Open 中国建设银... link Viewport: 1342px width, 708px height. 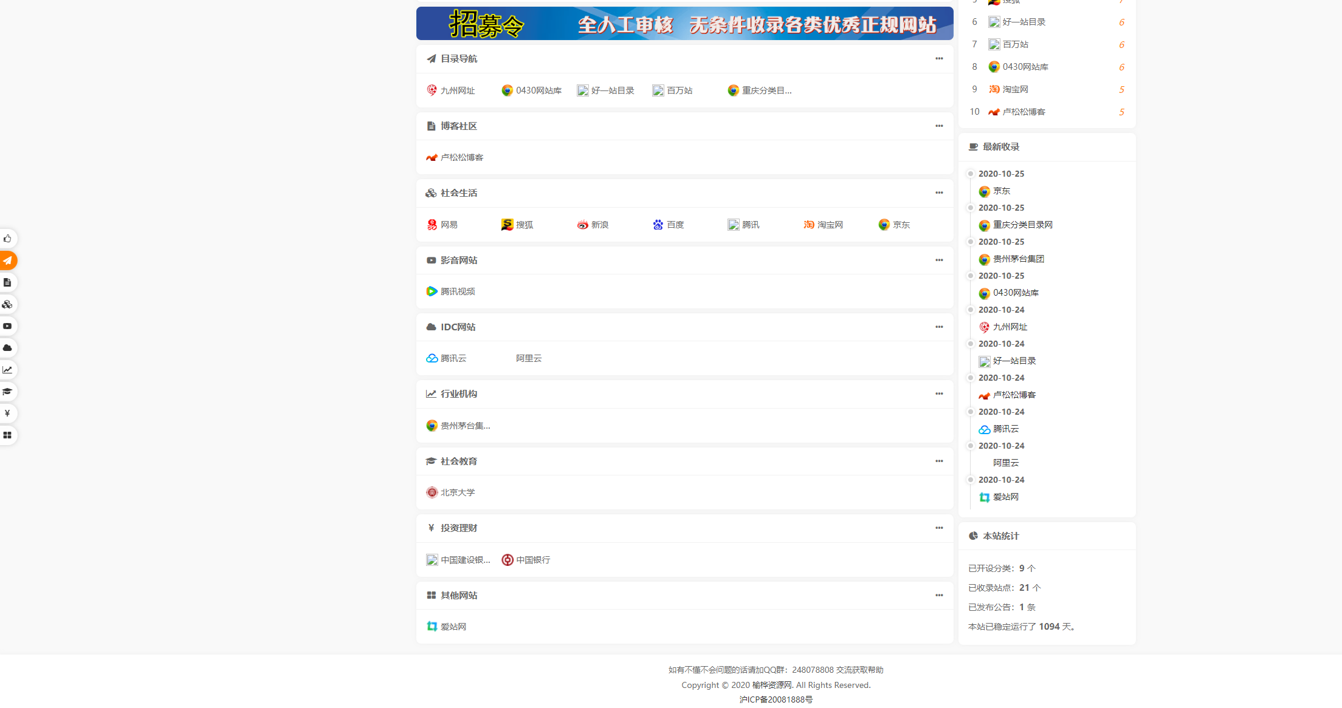click(458, 560)
